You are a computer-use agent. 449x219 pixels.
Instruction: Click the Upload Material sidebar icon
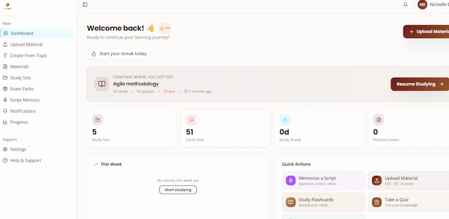[x=5, y=44]
